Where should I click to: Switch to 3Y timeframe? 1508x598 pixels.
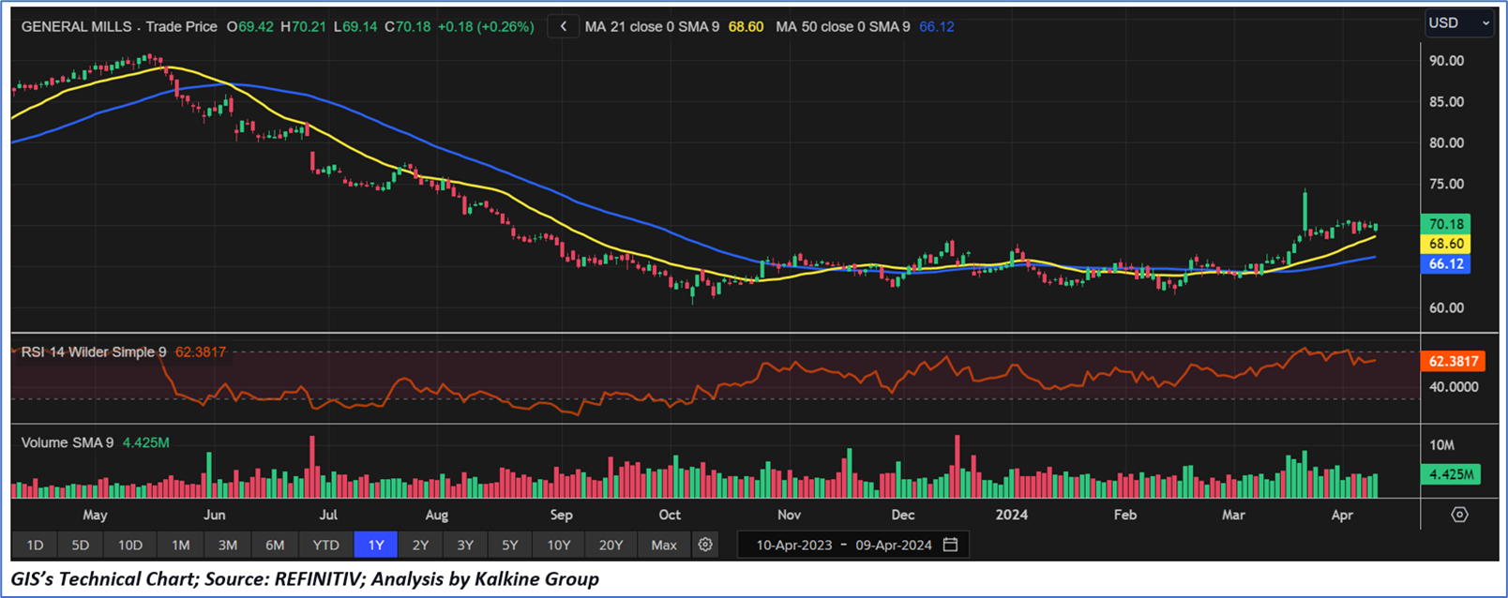click(465, 545)
